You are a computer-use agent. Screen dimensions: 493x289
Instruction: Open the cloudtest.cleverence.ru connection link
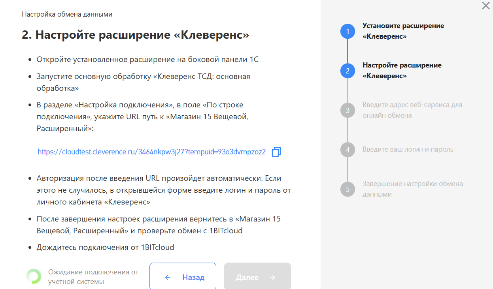pos(151,152)
